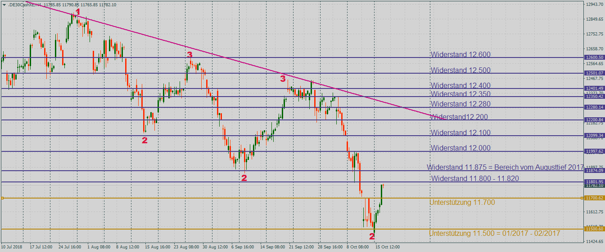Select the label Widerstand12.200
The image size is (605, 252).
pyautogui.click(x=459, y=117)
